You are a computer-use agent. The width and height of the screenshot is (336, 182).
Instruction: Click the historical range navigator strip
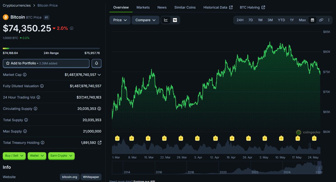tap(217, 167)
